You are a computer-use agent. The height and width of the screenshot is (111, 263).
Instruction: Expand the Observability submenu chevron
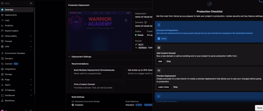pyautogui.click(x=31, y=36)
